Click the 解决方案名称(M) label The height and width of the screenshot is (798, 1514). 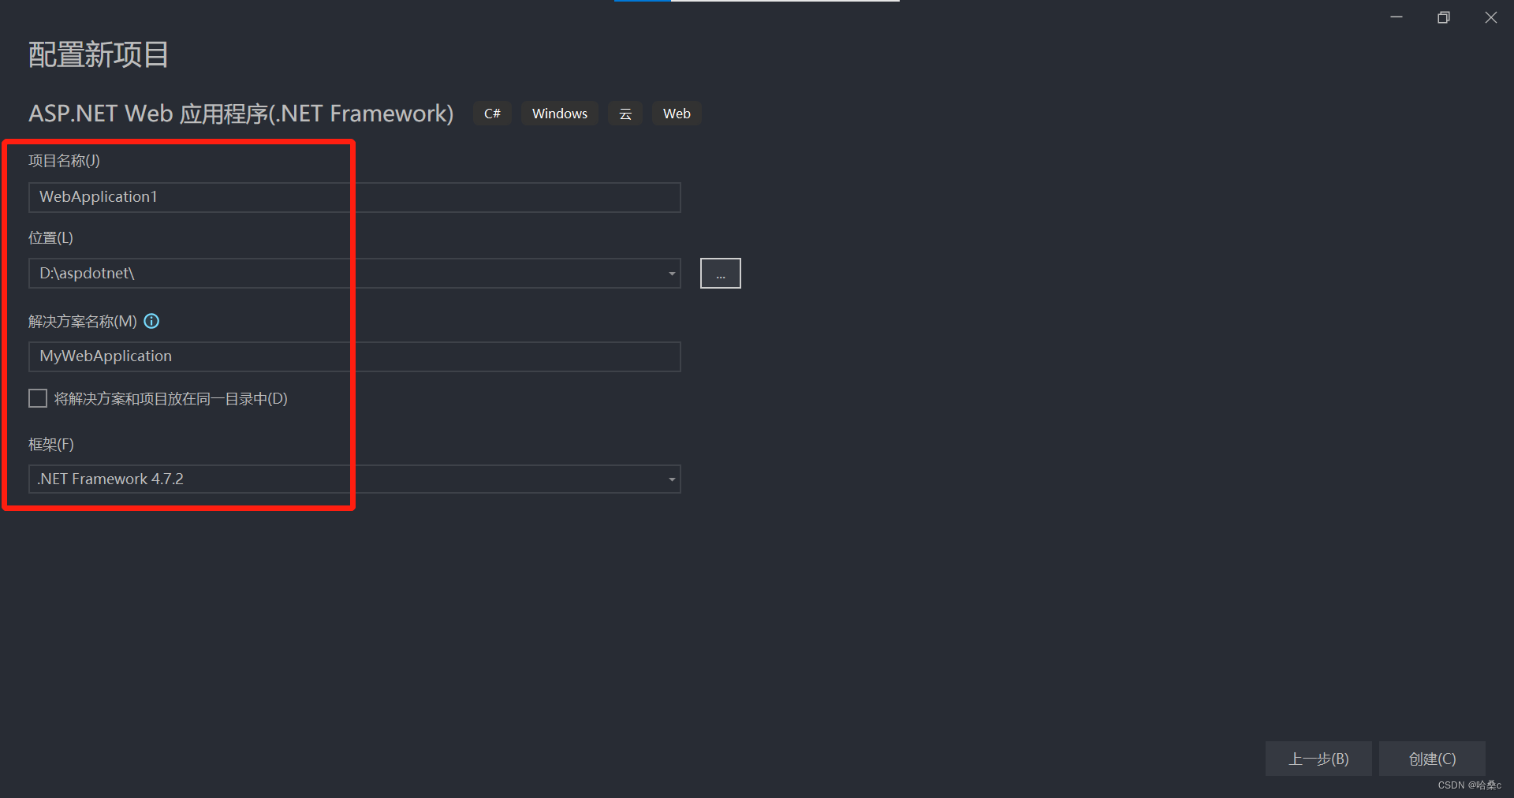coord(83,321)
